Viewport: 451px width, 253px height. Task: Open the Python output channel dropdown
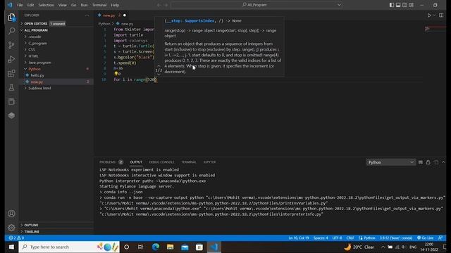[x=391, y=162]
